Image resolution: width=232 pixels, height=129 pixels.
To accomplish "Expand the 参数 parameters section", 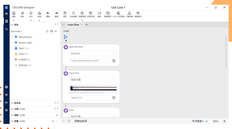I will (12, 115).
